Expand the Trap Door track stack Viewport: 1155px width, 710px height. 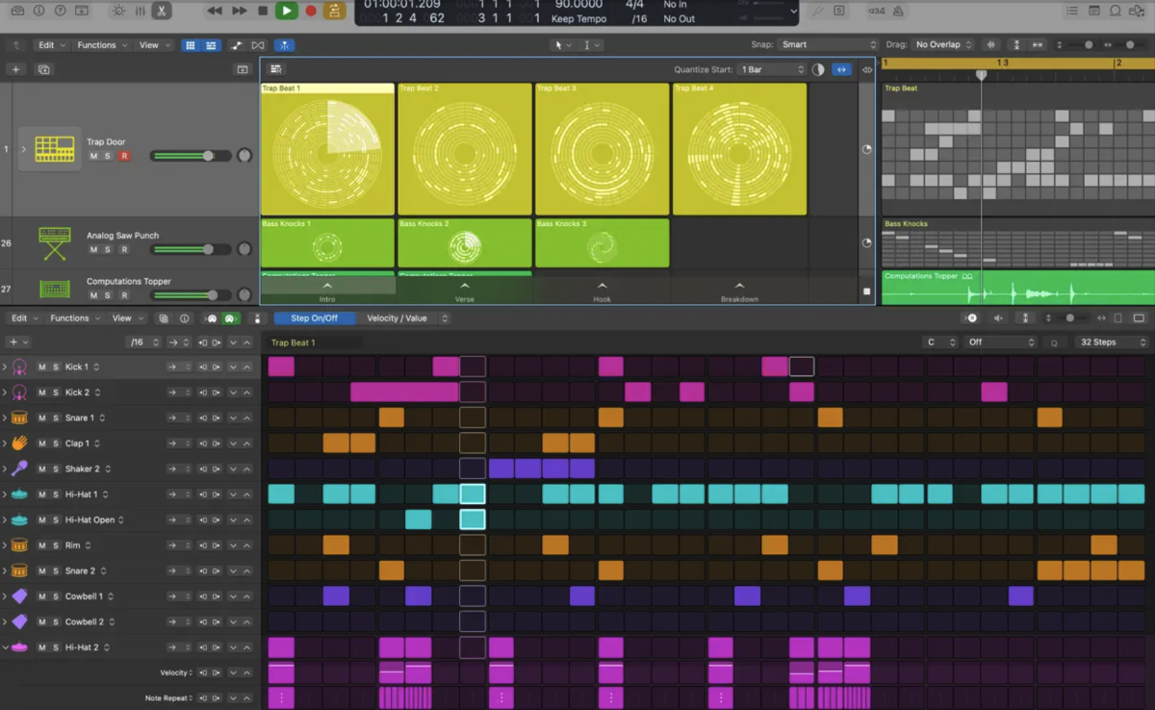point(24,149)
